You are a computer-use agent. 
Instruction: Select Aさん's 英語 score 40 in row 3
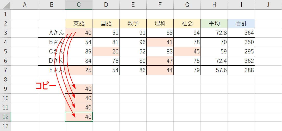pyautogui.click(x=79, y=33)
